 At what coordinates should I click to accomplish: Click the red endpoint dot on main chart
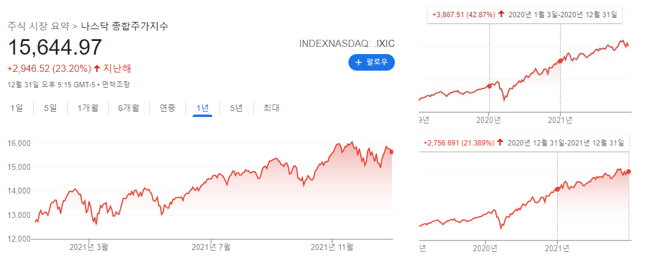click(391, 152)
